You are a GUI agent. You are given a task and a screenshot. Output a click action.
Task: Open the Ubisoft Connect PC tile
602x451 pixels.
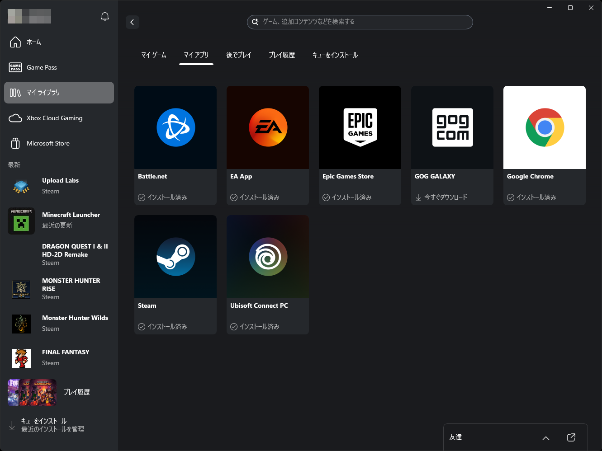tap(268, 256)
